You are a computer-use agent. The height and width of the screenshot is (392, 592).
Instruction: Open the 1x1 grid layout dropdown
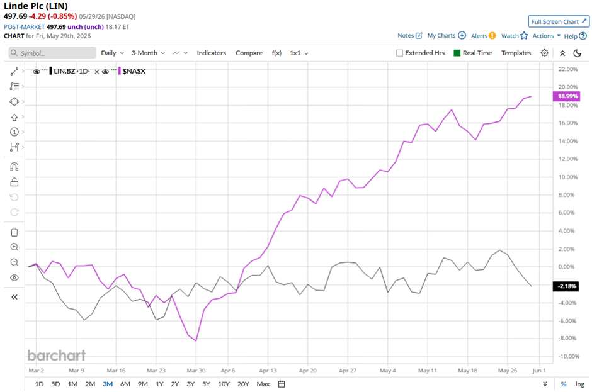[x=299, y=53]
